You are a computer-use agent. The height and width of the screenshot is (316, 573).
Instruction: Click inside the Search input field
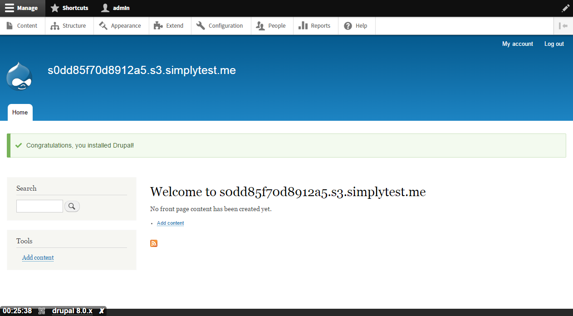39,206
